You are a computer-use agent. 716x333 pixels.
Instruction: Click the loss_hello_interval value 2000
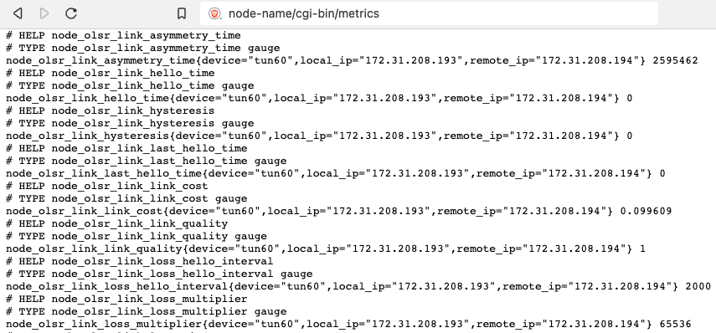698,286
